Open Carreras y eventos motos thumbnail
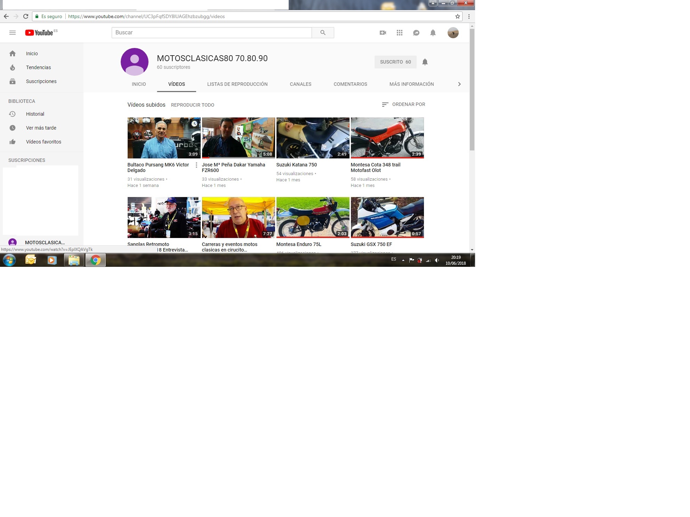The image size is (690, 517). 238,218
